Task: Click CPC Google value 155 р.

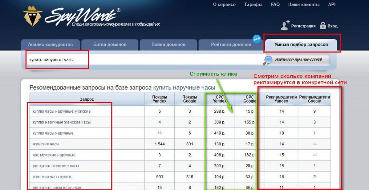Action: 249,122
